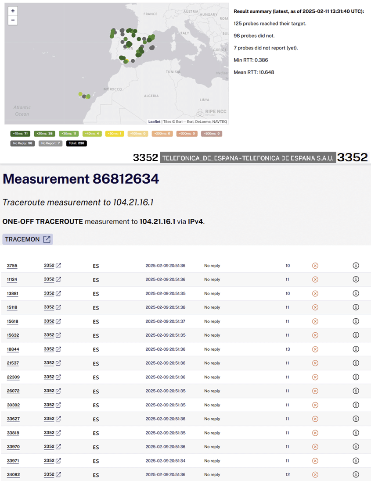
Task: Open probe 21537 link
Action: click(x=13, y=363)
